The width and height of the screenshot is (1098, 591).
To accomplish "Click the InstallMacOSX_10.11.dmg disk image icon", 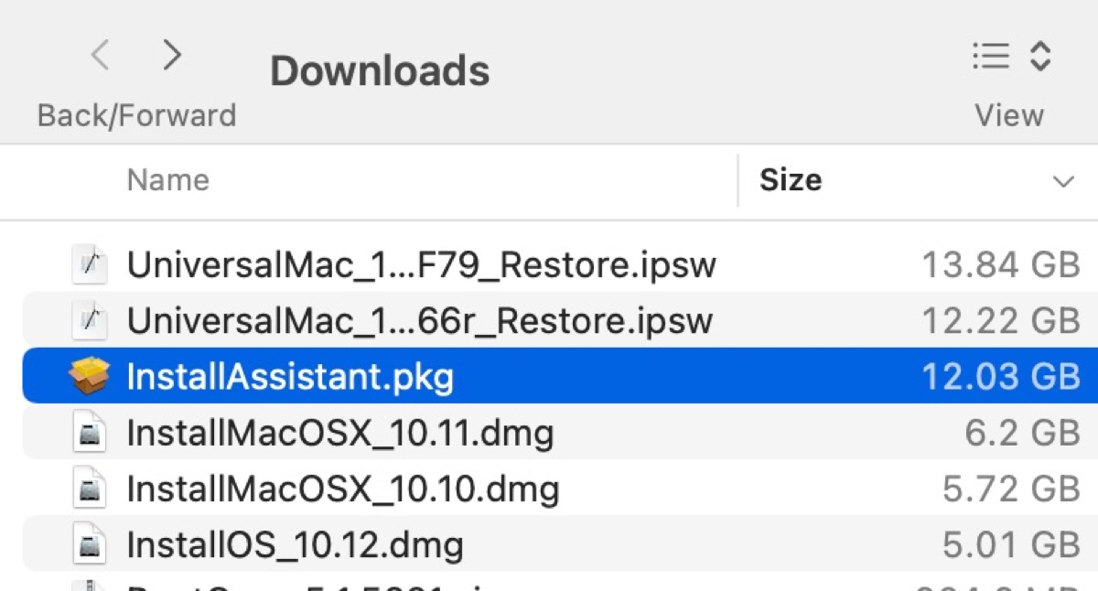I will [90, 433].
